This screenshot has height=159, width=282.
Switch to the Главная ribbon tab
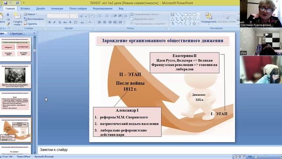click(x=10, y=8)
